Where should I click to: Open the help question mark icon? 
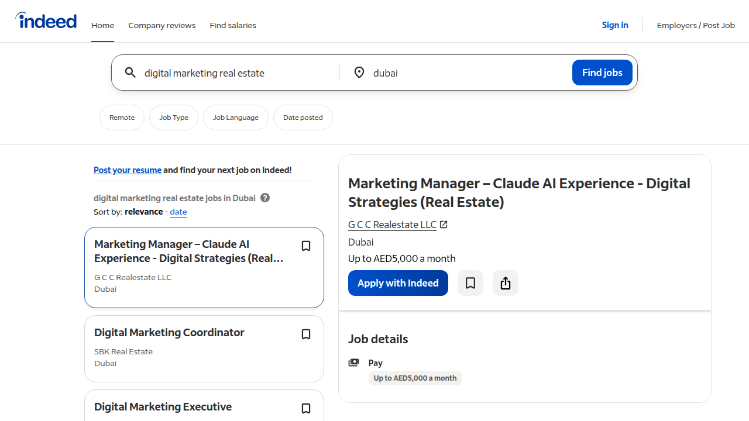(265, 198)
